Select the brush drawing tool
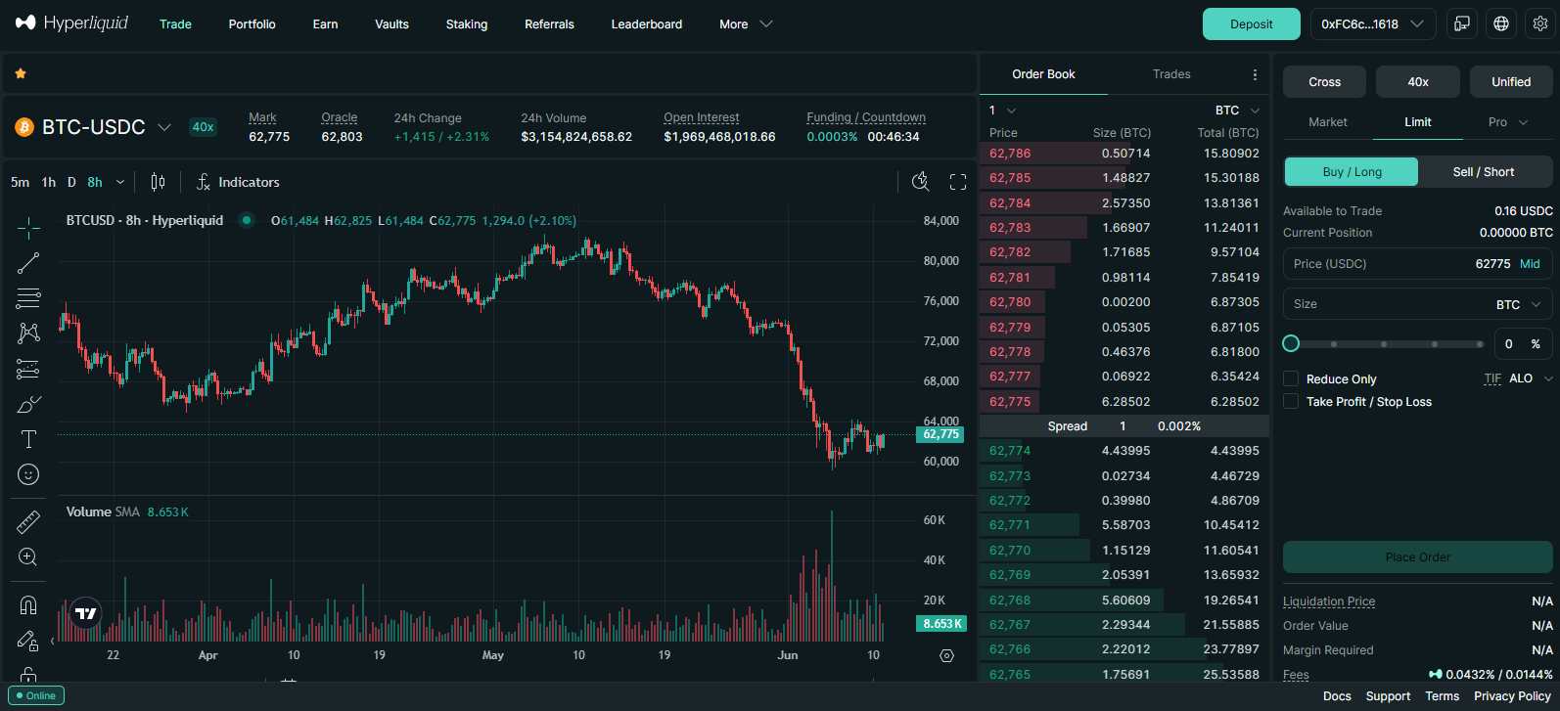The width and height of the screenshot is (1560, 711). (x=28, y=404)
